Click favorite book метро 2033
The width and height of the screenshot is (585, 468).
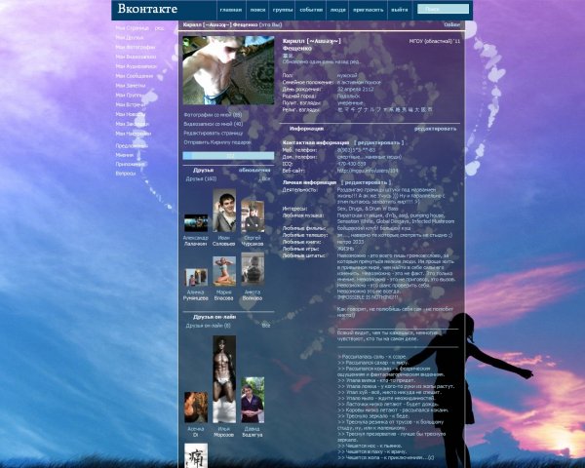(350, 242)
